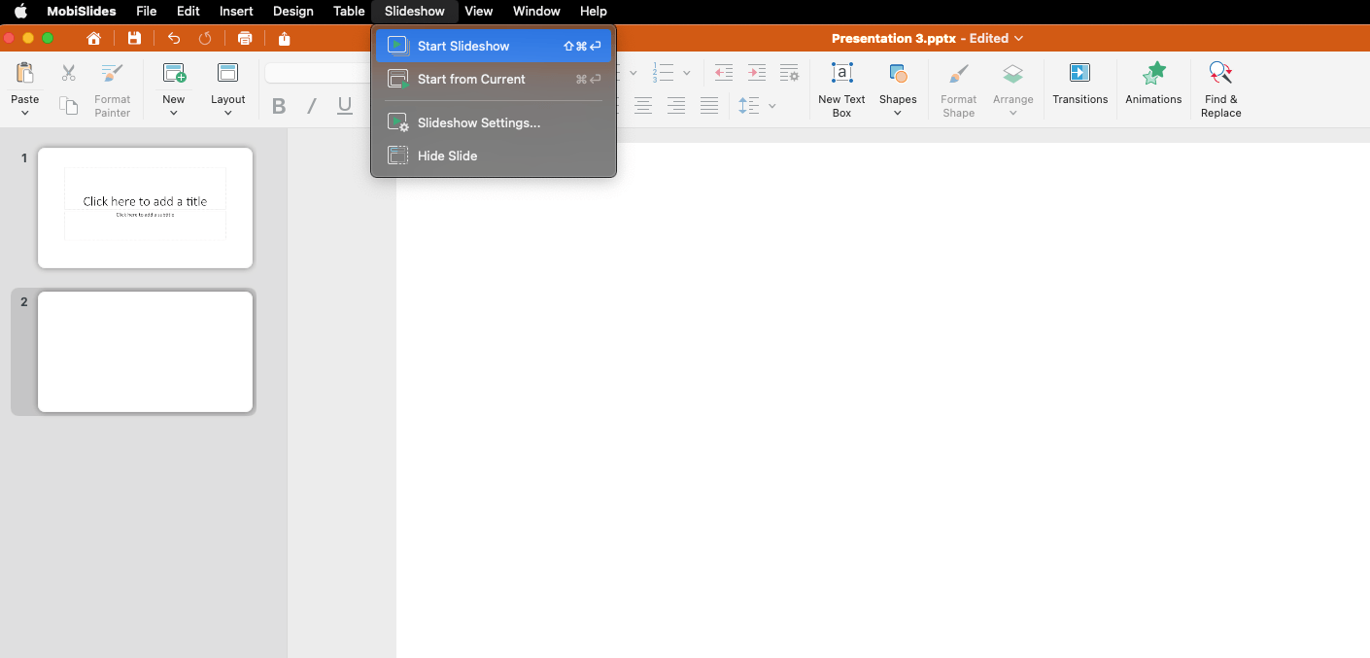Undo the last action
The image size is (1370, 658).
click(x=174, y=39)
